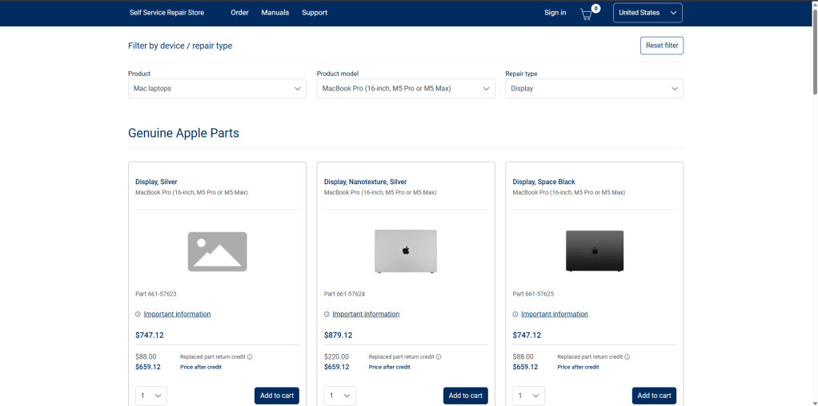Open the Product dropdown showing Mac laptops
This screenshot has height=406, width=818.
pyautogui.click(x=217, y=89)
